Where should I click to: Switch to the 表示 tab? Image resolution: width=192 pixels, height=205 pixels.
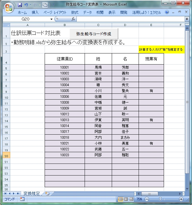click(x=112, y=13)
